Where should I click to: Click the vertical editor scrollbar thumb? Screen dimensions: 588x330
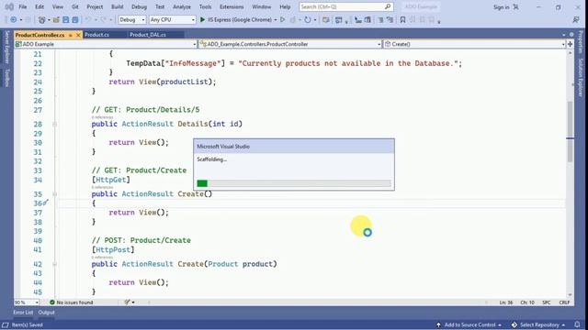click(x=570, y=132)
